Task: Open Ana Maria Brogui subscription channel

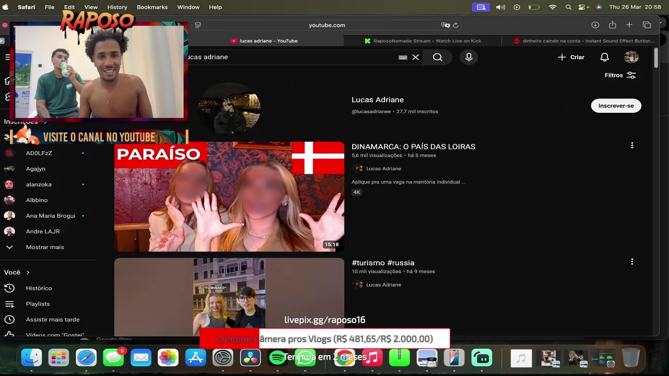Action: [50, 216]
